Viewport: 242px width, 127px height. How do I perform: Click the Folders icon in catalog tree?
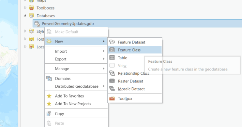(31, 39)
